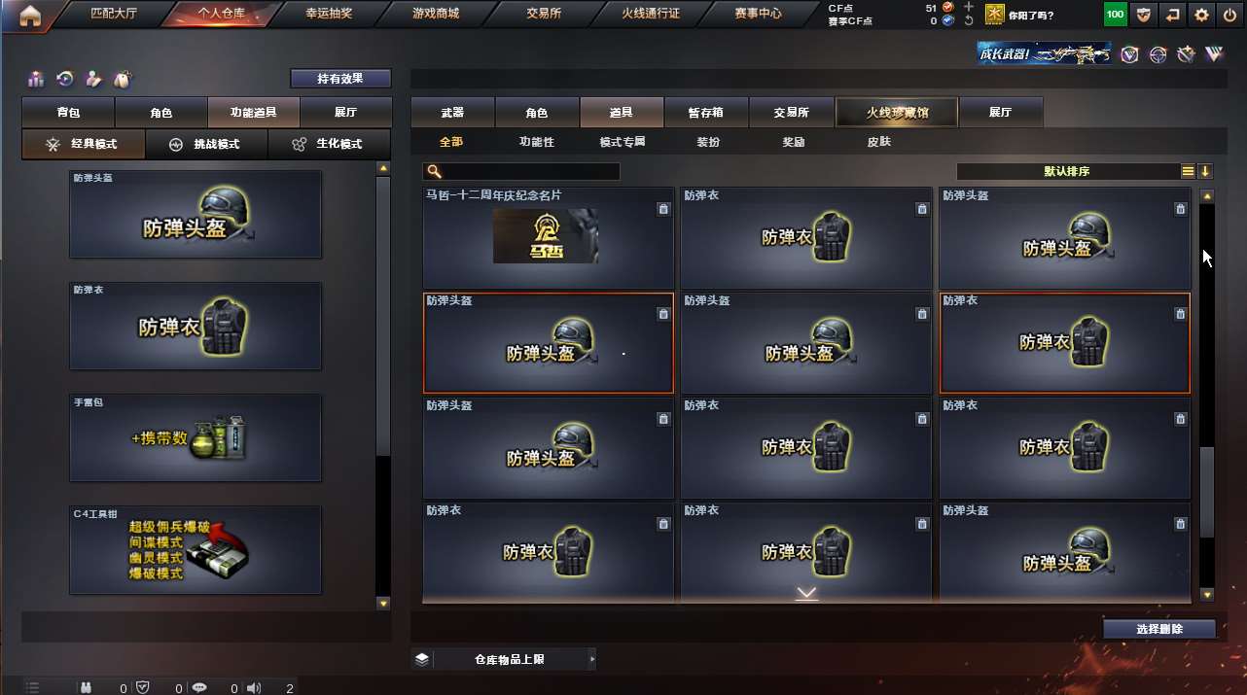1247x695 pixels.
Task: Open the 默认排序 sort dropdown
Action: point(1068,171)
